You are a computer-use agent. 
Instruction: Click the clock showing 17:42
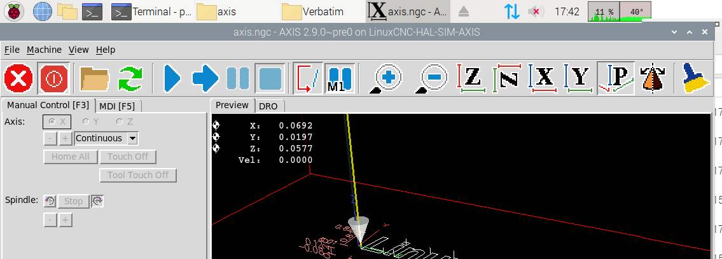(x=567, y=11)
